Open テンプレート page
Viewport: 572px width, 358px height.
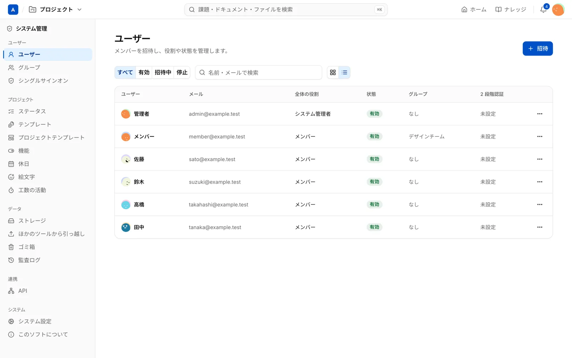click(x=48, y=125)
